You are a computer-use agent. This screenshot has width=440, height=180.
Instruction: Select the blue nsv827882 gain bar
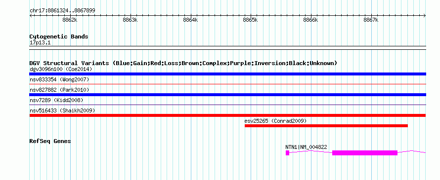click(227, 95)
